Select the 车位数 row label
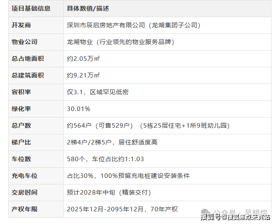The height and width of the screenshot is (224, 276). coord(21,159)
